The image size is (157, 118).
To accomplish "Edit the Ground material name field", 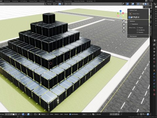I will click(102, 114).
